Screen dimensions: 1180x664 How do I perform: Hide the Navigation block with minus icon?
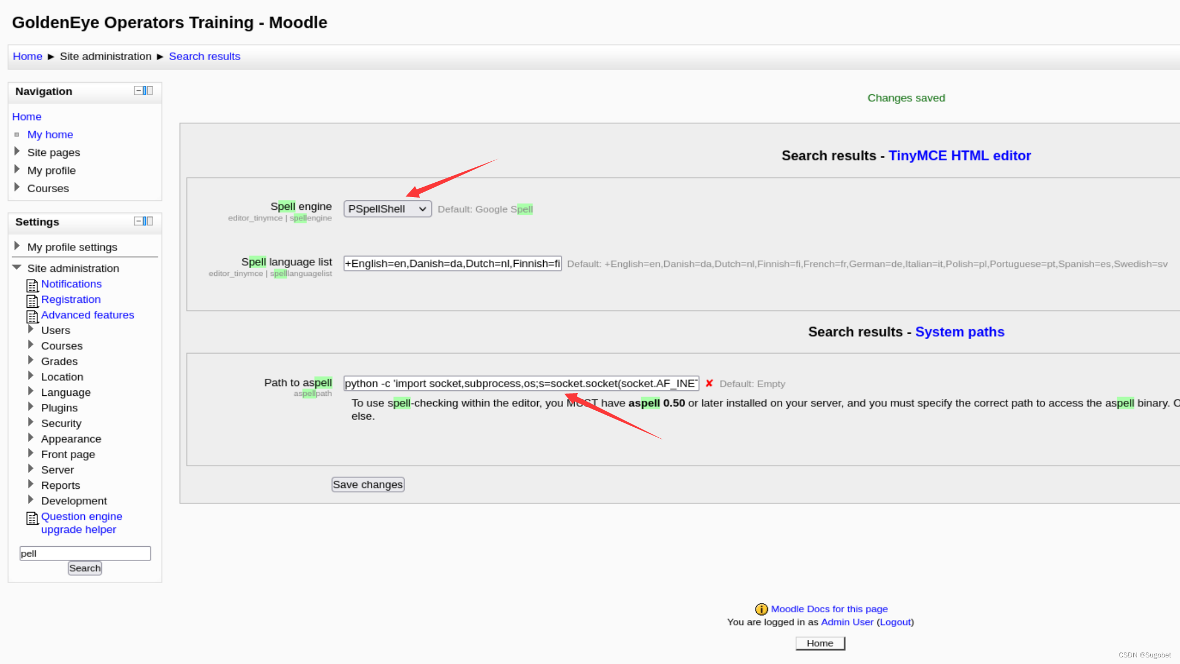pos(138,91)
